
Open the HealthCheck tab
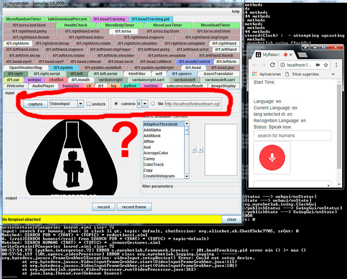click(x=76, y=25)
